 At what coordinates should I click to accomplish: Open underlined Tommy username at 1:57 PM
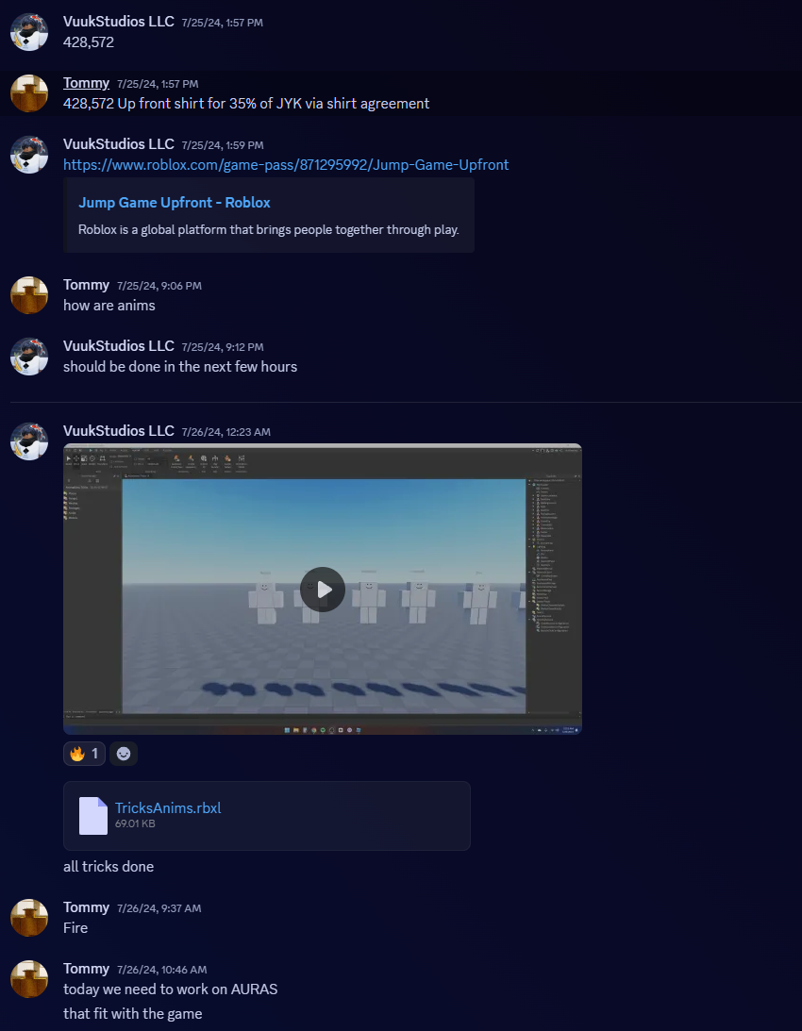[86, 83]
